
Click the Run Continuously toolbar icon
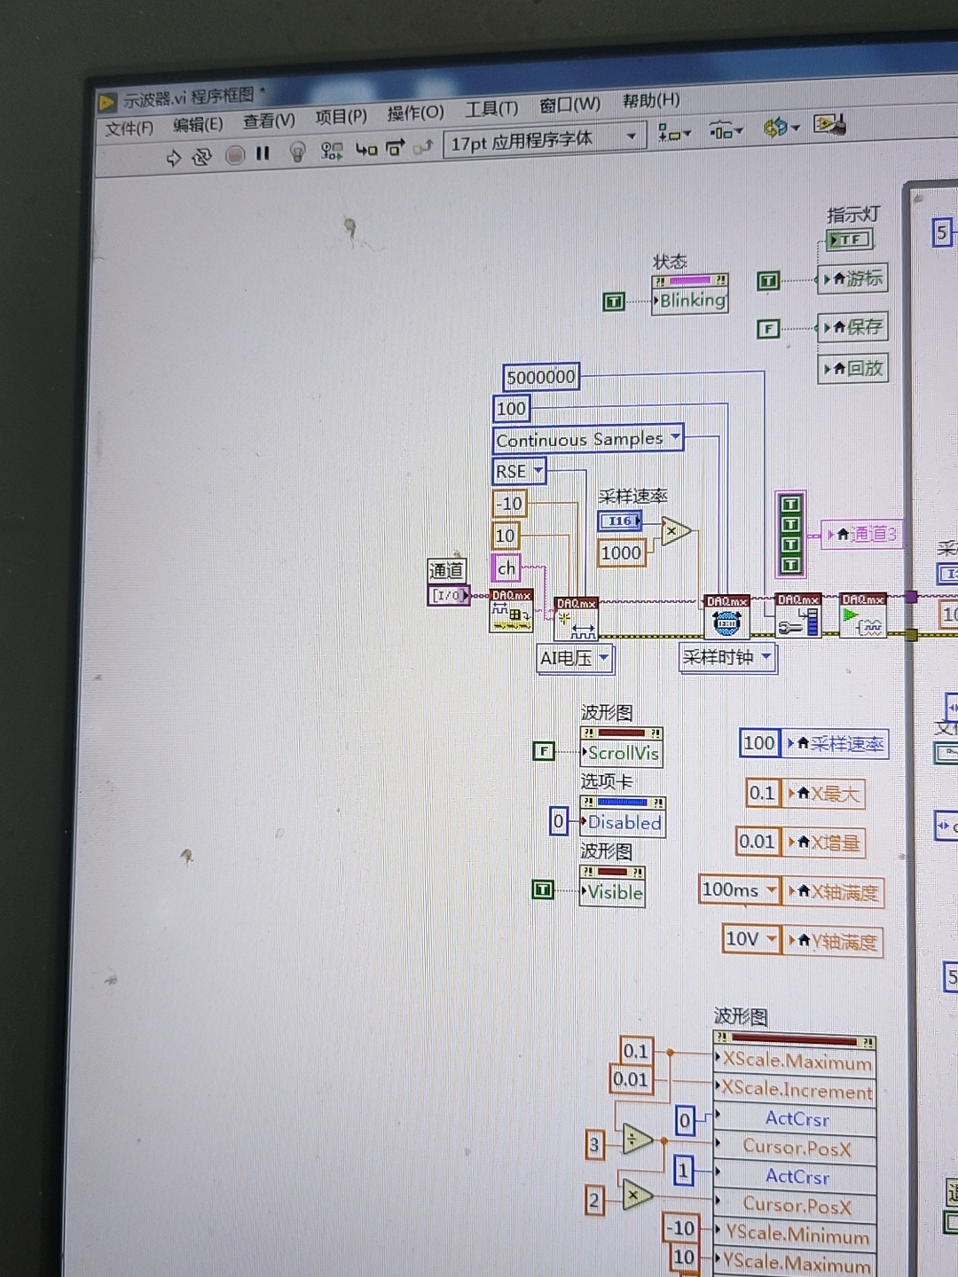(x=202, y=157)
